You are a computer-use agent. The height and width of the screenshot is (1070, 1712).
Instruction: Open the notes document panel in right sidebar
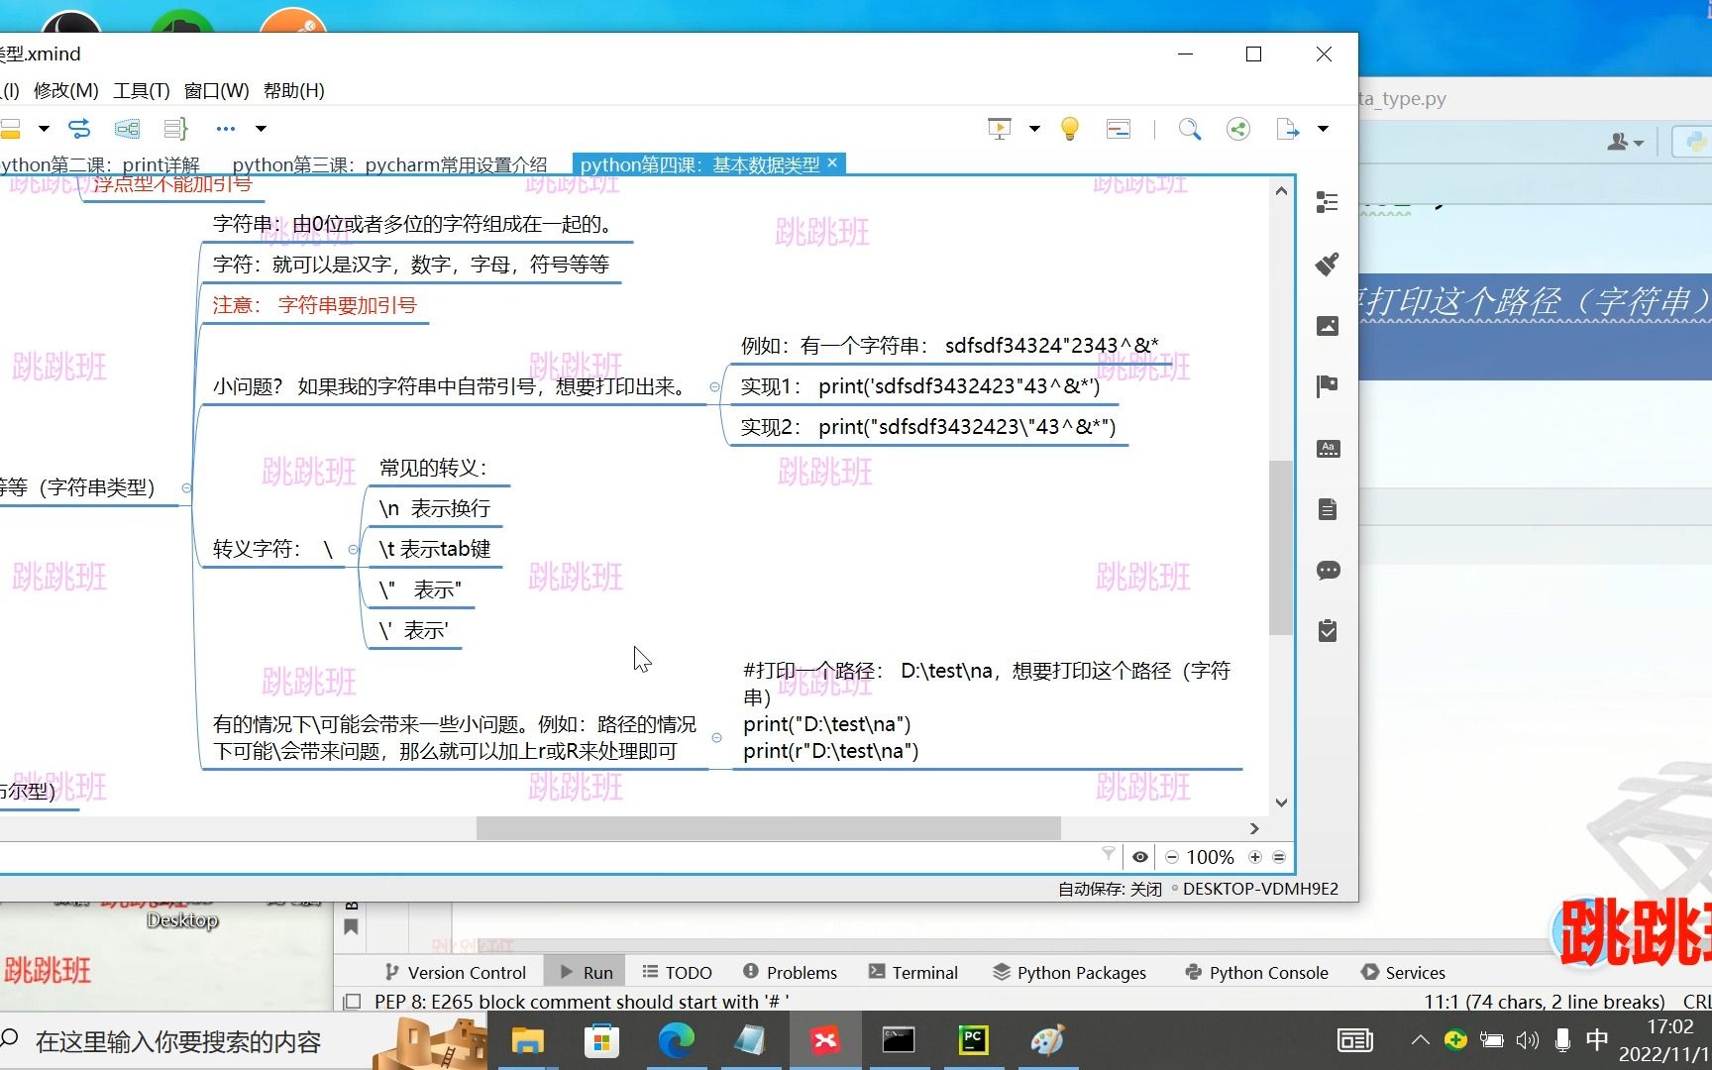pos(1328,509)
